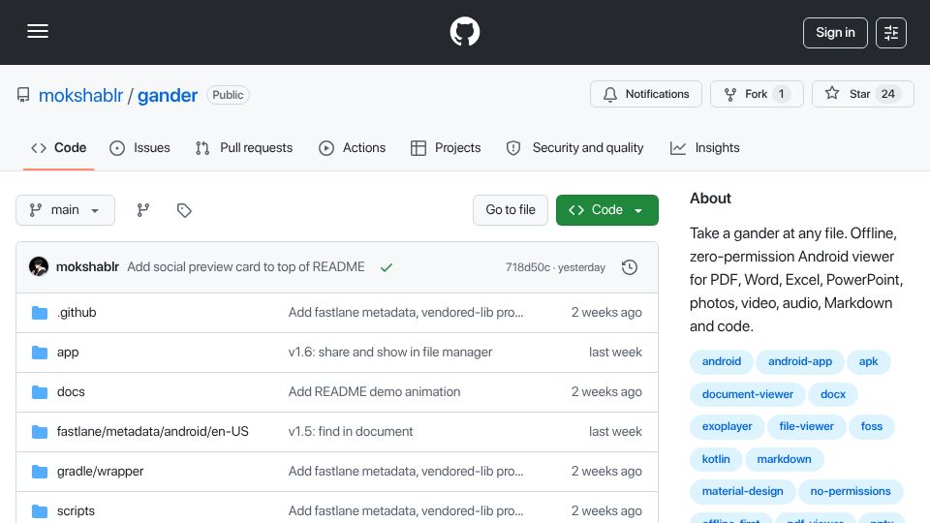Viewport: 930px width, 523px height.
Task: Click the fork count 1
Action: pos(781,94)
